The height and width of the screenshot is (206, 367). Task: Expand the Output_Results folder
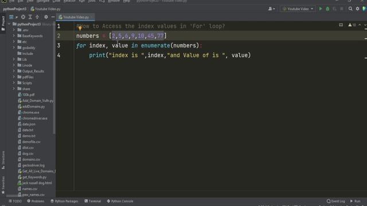click(14, 71)
